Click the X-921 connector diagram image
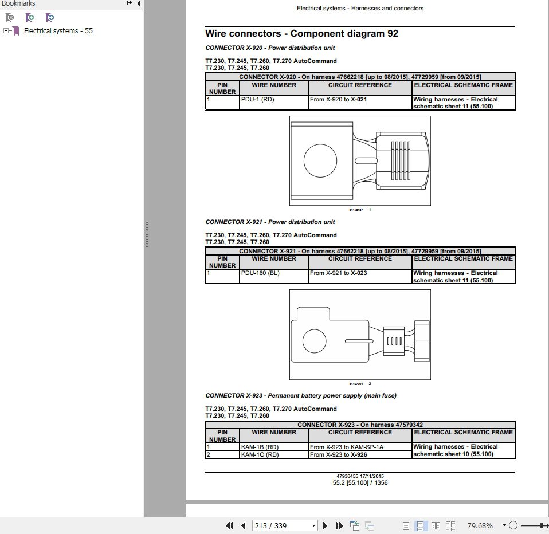 tap(360, 335)
